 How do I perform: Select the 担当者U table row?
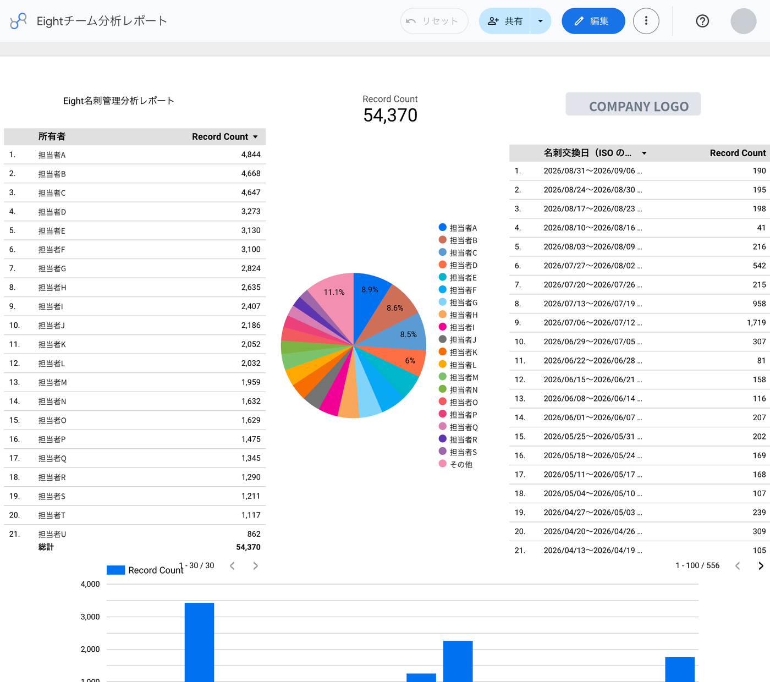click(135, 534)
